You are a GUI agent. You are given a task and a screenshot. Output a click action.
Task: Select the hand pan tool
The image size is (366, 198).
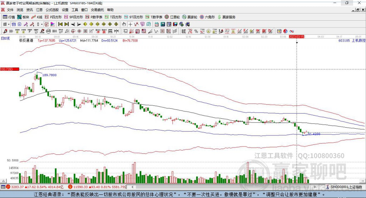pyautogui.click(x=124, y=24)
